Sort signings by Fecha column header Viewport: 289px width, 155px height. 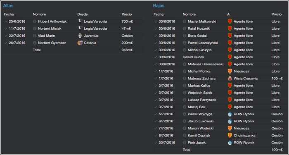(9, 14)
